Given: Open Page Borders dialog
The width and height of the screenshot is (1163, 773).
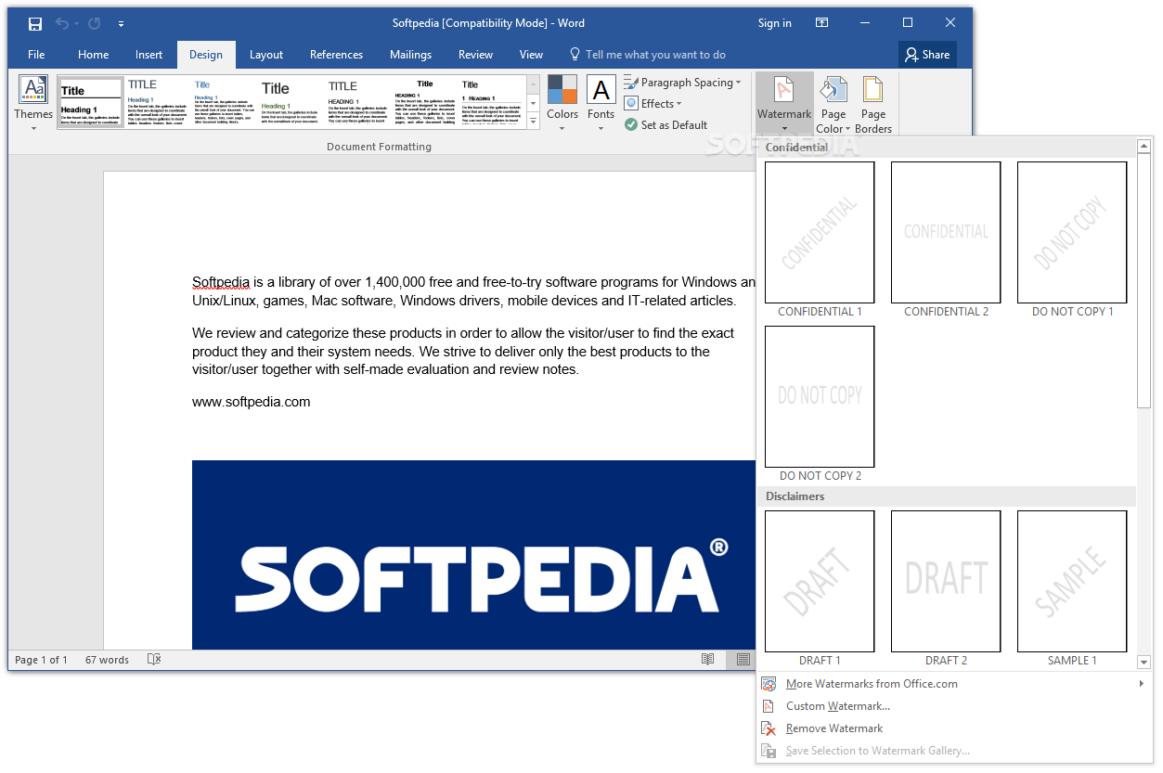Looking at the screenshot, I should [x=873, y=103].
